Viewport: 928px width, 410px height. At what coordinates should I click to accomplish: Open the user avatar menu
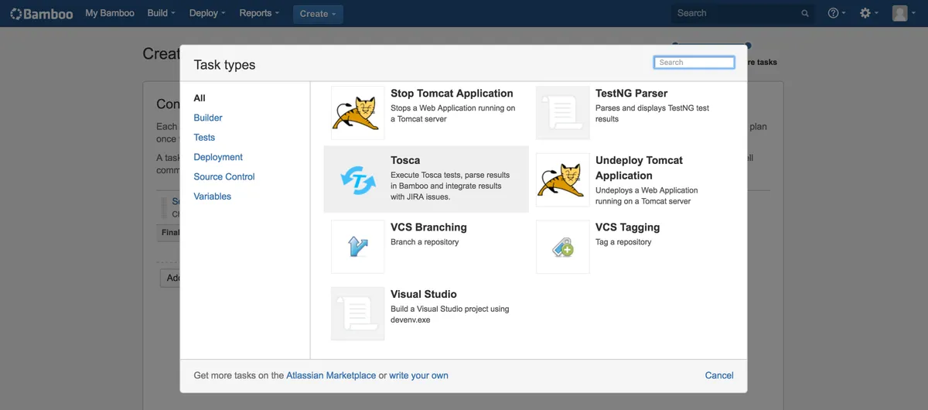(x=902, y=13)
